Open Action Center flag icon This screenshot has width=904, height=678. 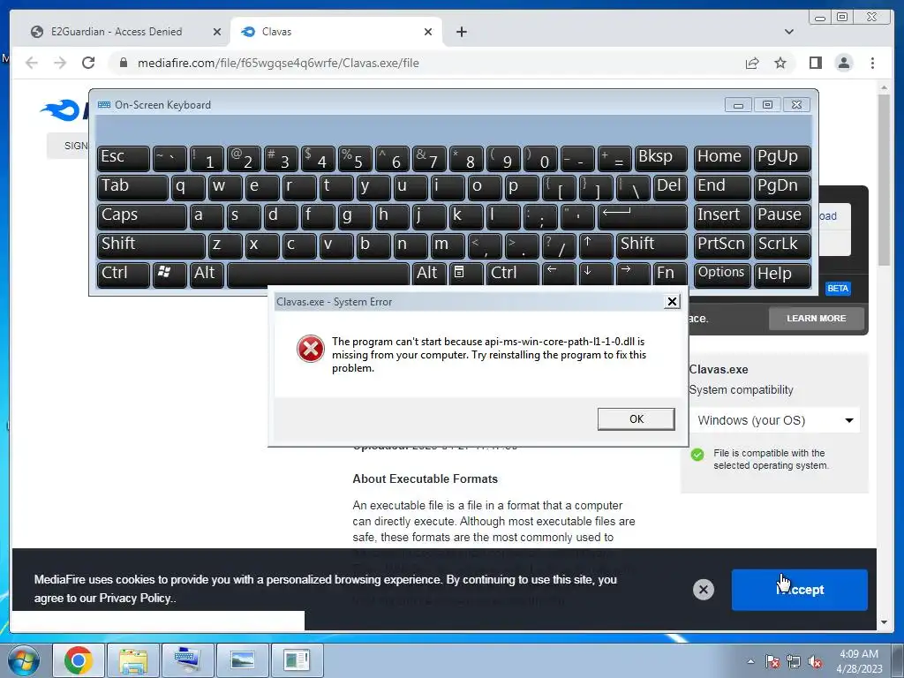pos(772,662)
